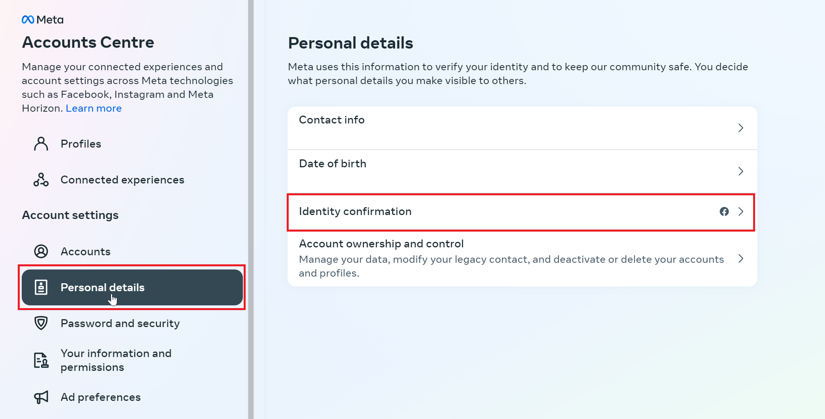825x419 pixels.
Task: Click the Connected experiences icon
Action: pos(41,180)
